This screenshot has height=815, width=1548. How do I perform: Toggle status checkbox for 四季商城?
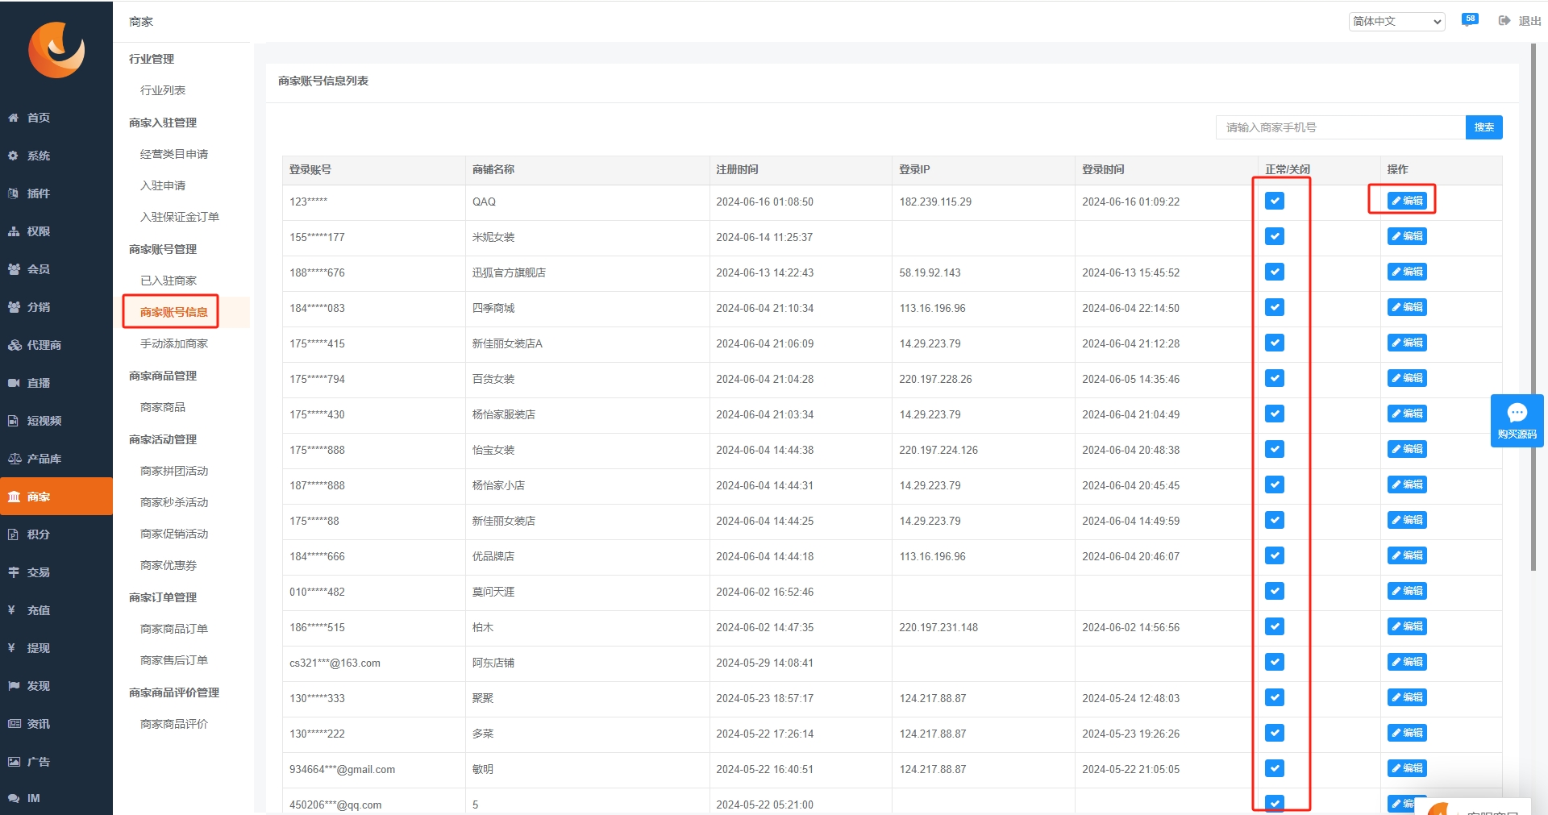click(x=1275, y=307)
